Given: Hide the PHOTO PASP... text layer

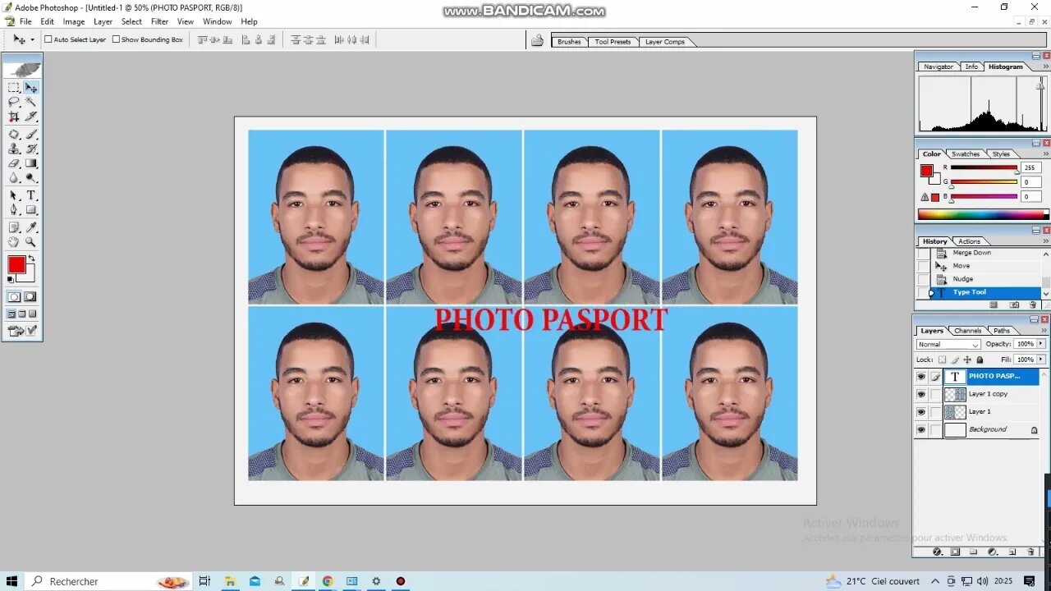Looking at the screenshot, I should 921,377.
